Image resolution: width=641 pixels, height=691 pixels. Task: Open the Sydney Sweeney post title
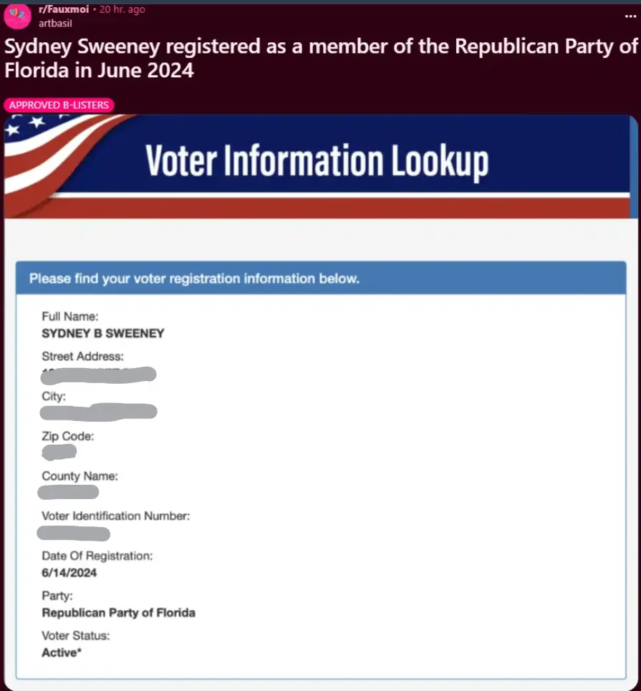[x=320, y=59]
